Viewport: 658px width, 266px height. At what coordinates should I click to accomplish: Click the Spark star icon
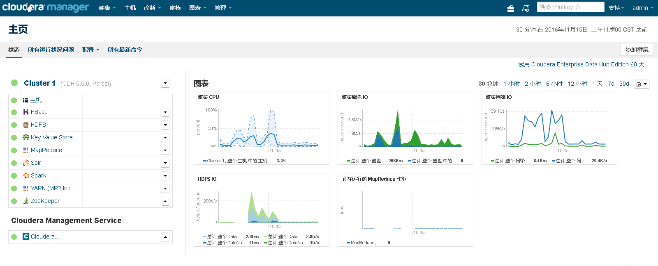[x=26, y=175]
